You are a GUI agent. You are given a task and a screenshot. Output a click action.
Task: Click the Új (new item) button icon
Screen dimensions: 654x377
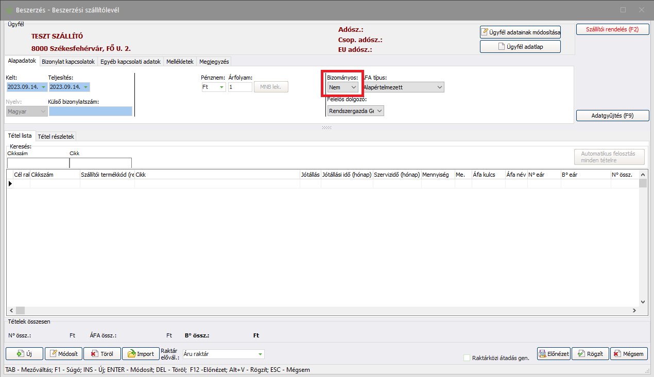[x=21, y=354]
